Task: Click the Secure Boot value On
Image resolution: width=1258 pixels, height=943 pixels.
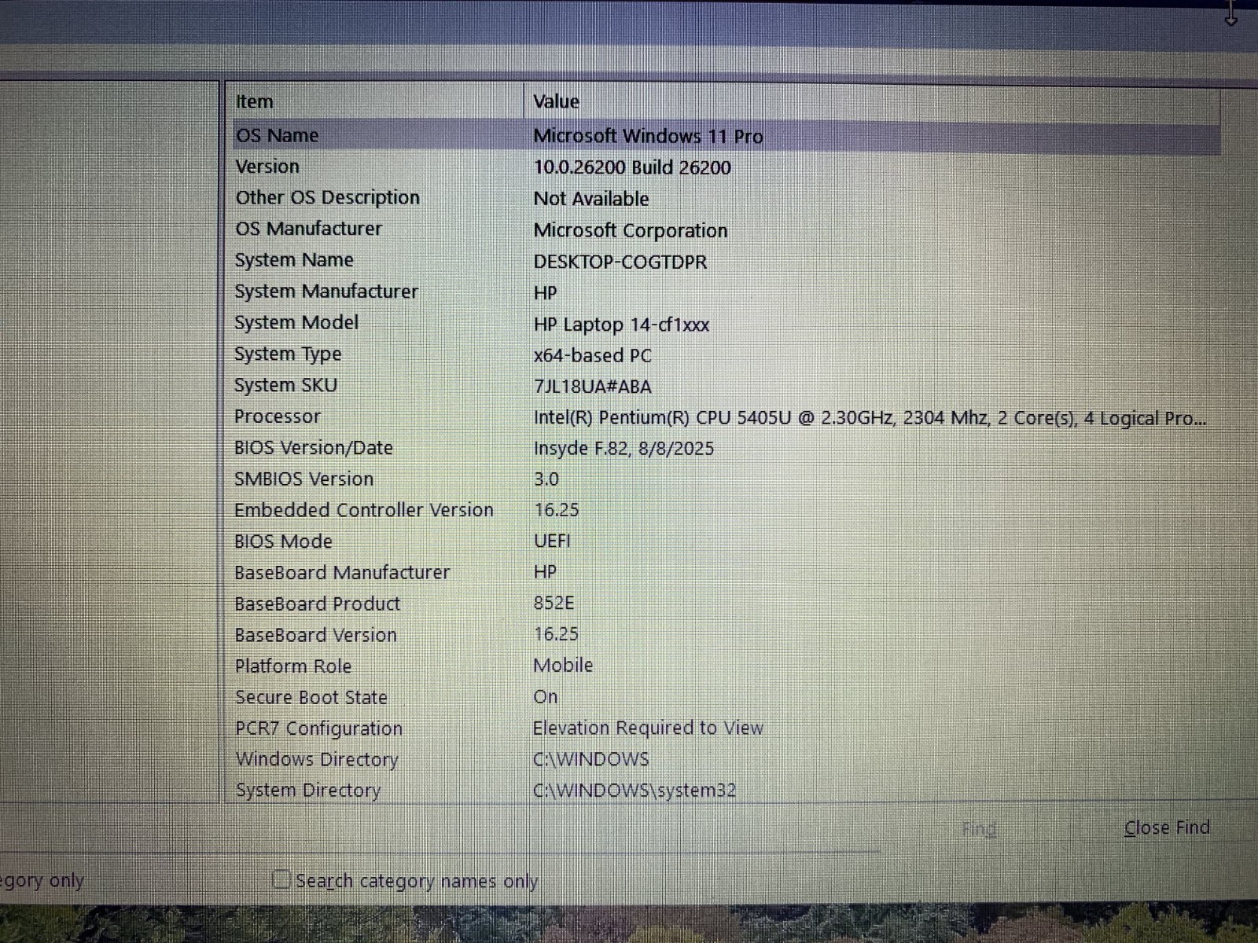Action: (546, 696)
